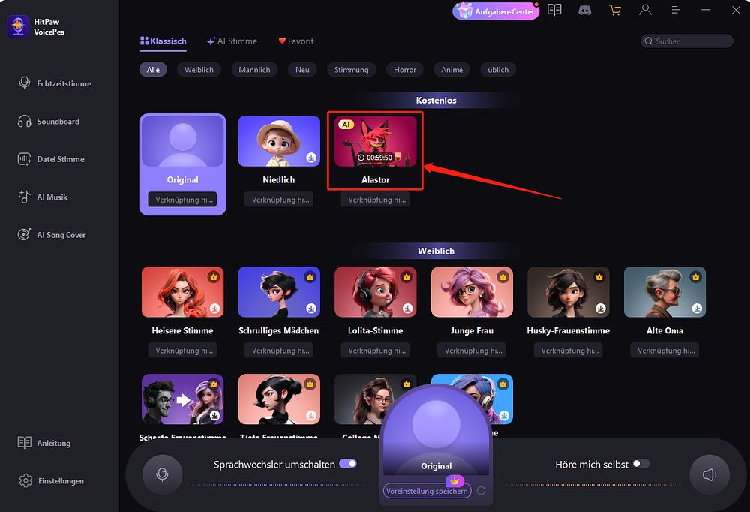The image size is (750, 512).
Task: Reset preset with the refresh icon
Action: tap(481, 491)
